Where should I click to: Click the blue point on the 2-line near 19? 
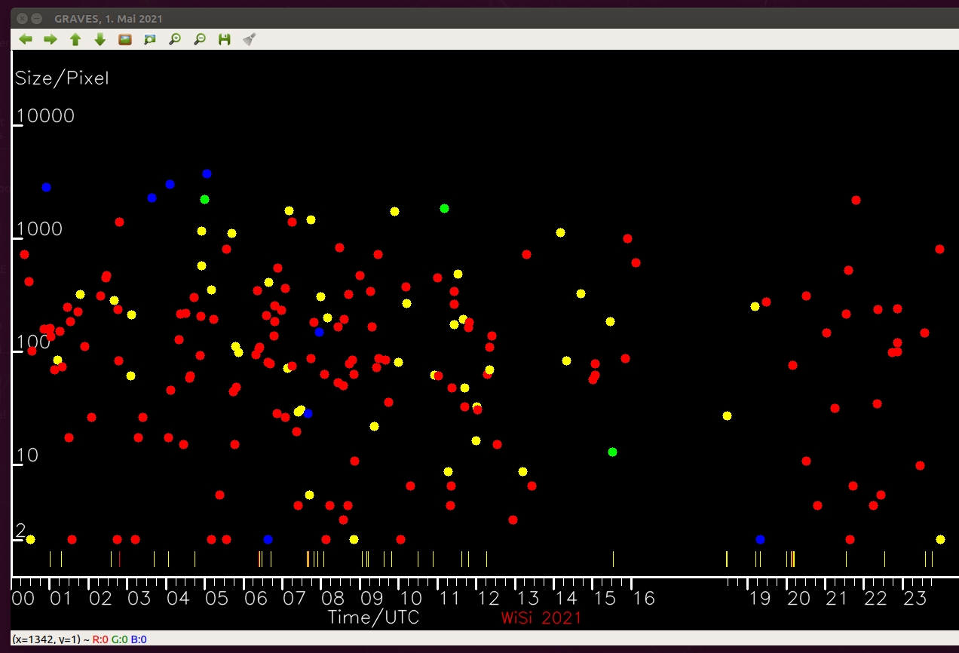click(760, 539)
